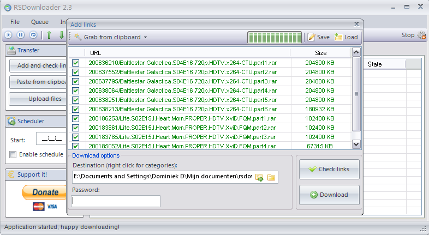This screenshot has width=429, height=235.
Task: Browse destination folder with green arrow icon
Action: coord(259,177)
